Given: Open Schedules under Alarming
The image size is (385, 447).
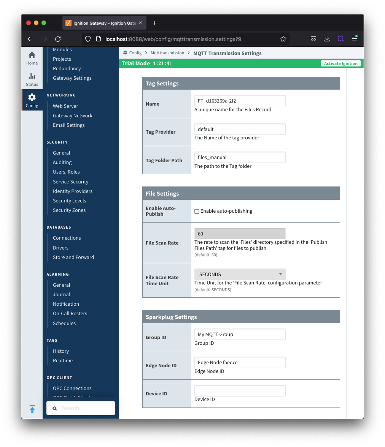Looking at the screenshot, I should point(64,324).
